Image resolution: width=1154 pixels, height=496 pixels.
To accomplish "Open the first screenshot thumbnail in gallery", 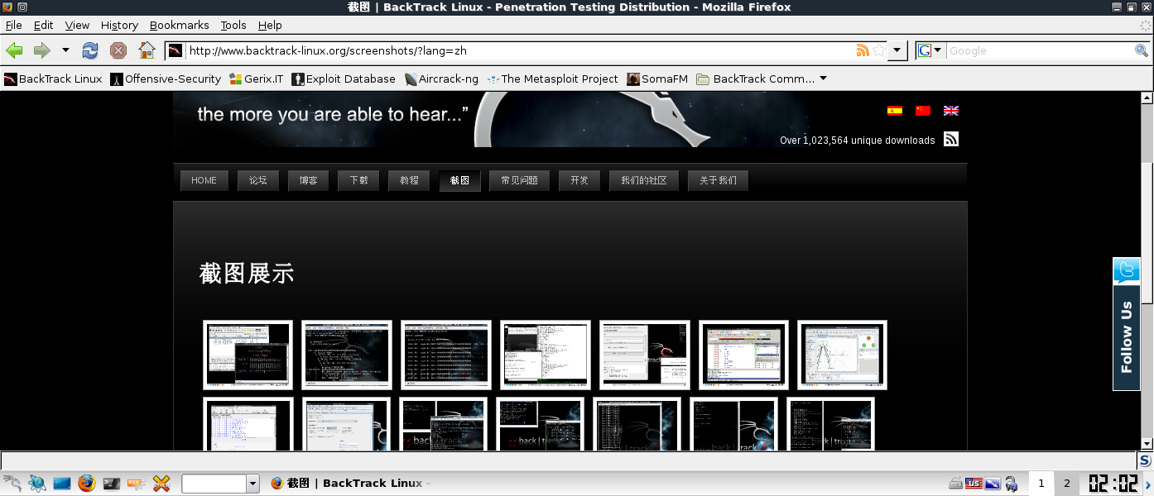I will 248,355.
